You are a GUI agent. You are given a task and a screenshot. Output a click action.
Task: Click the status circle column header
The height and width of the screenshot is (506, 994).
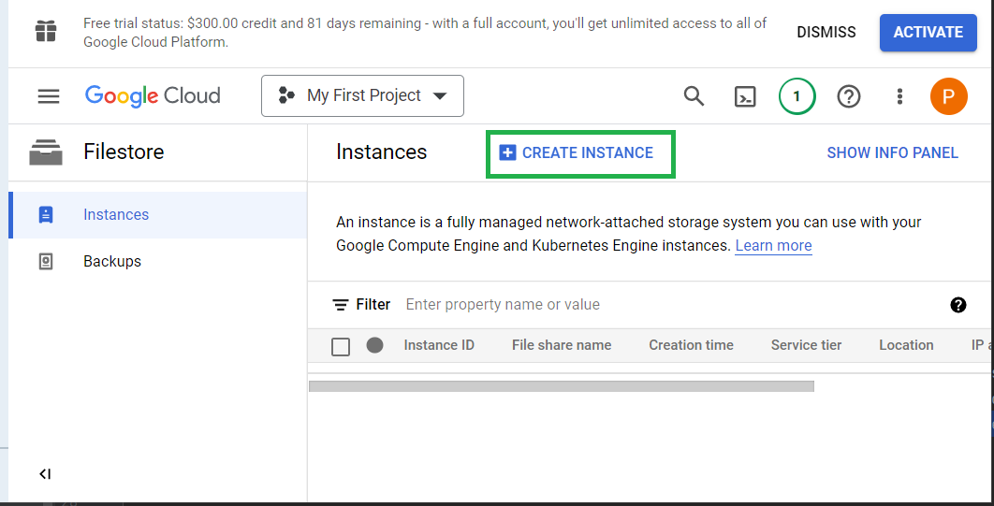[x=374, y=345]
